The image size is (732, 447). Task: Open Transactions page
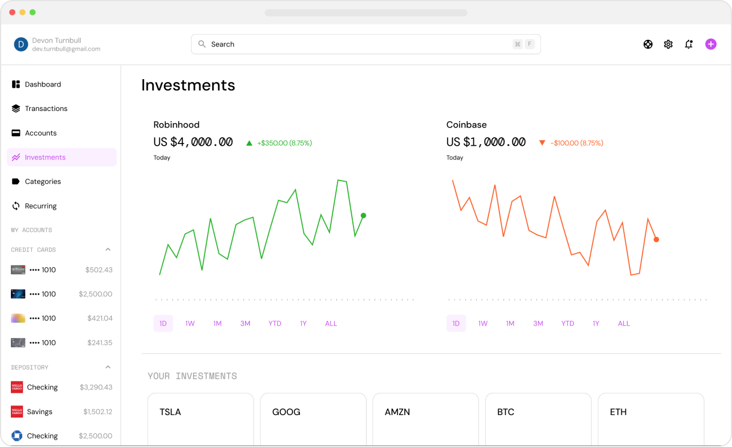click(62, 109)
